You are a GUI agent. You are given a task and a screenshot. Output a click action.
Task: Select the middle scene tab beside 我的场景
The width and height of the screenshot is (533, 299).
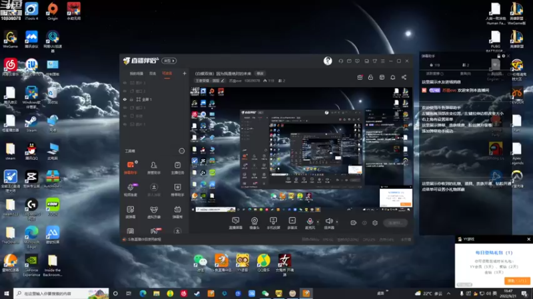[153, 74]
